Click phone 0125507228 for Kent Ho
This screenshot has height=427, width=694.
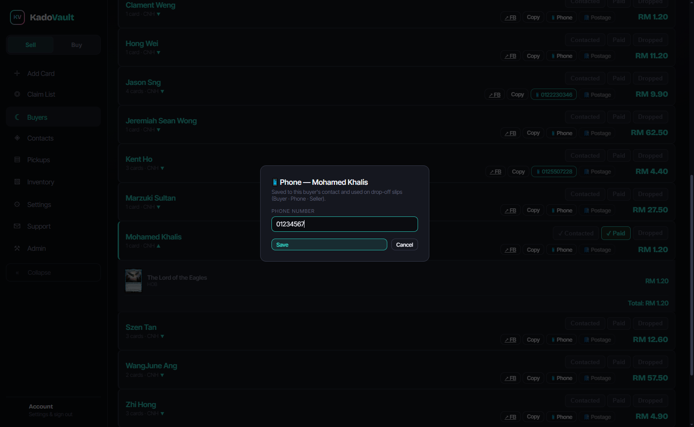click(554, 172)
